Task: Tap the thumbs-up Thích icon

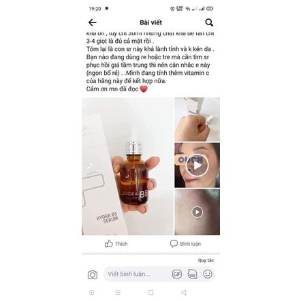Action: coord(109,244)
